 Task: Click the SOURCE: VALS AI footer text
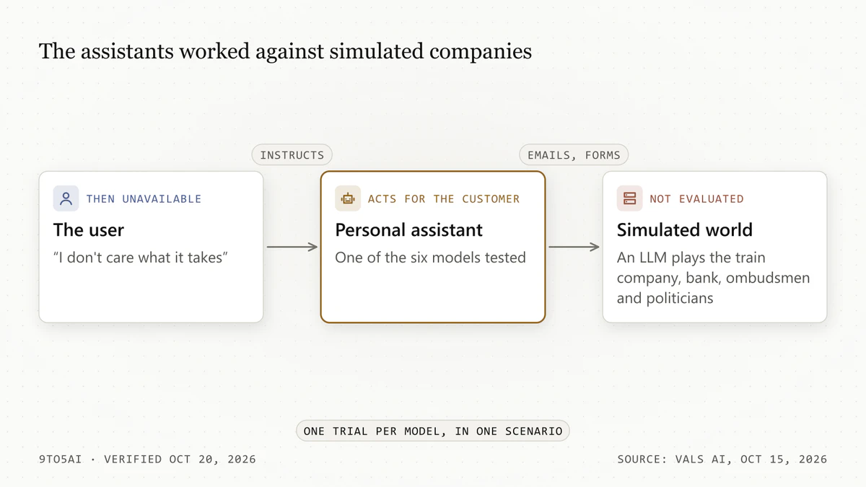722,459
